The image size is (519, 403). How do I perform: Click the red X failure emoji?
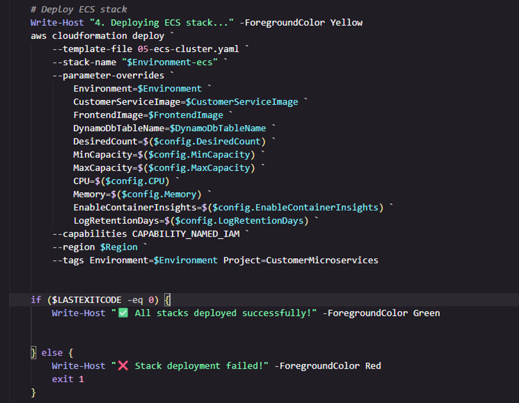point(123,365)
